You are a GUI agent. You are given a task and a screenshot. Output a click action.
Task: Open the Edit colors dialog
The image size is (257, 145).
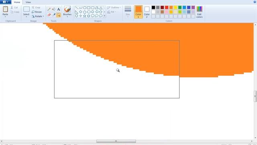click(199, 12)
